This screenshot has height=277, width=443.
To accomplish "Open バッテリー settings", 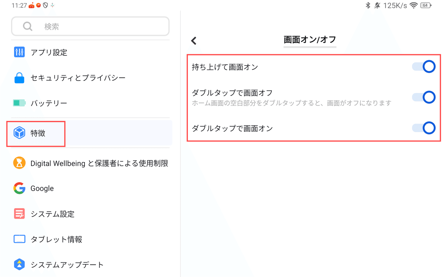I will (x=90, y=103).
